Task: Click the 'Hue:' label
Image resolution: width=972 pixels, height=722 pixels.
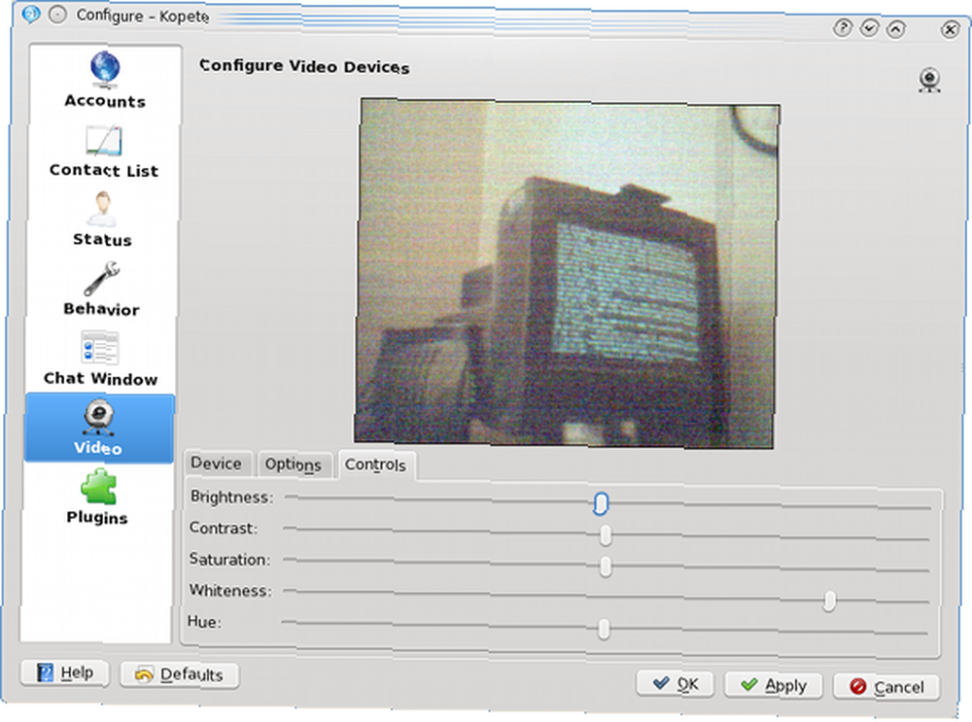Action: 204,621
